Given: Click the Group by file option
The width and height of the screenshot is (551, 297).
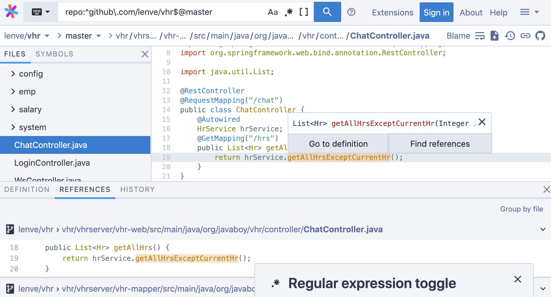Looking at the screenshot, I should tap(521, 209).
